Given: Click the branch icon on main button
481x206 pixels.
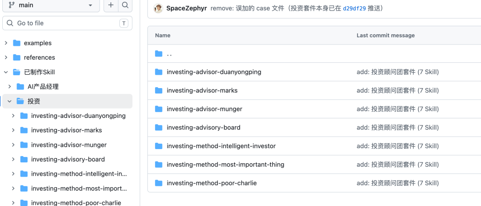Looking at the screenshot, I should pos(12,5).
